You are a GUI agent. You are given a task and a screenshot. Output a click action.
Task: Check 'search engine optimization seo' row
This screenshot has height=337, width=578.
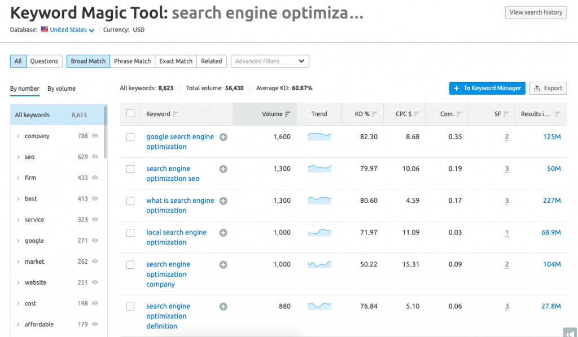[130, 169]
